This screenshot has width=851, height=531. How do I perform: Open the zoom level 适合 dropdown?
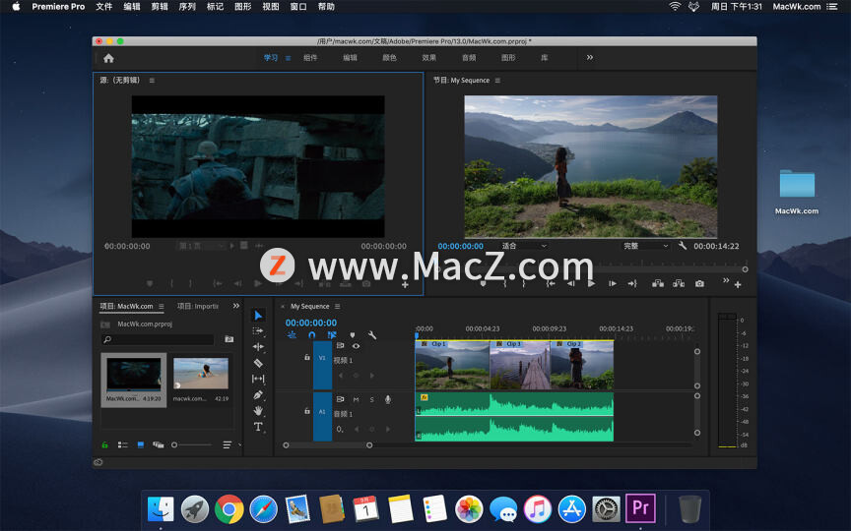(524, 246)
